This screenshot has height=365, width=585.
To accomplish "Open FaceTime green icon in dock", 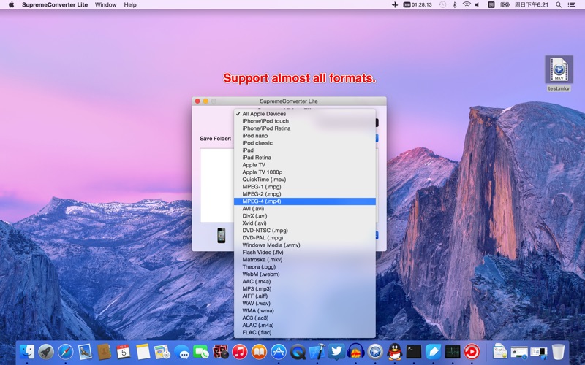I will 201,352.
